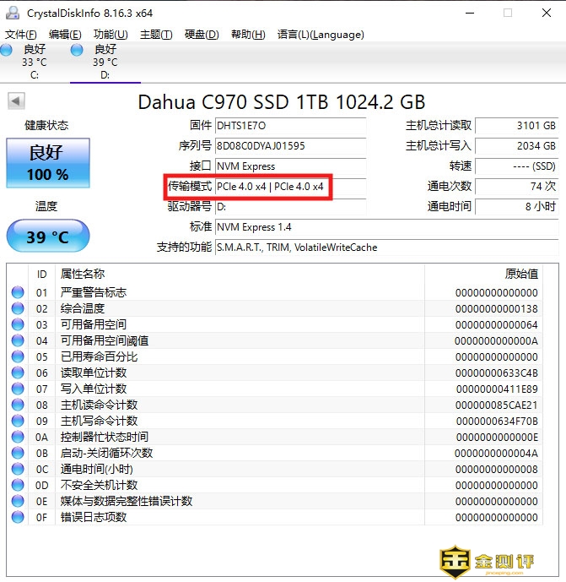Open the 硬盘(D) menu
The width and height of the screenshot is (566, 582).
tap(201, 35)
